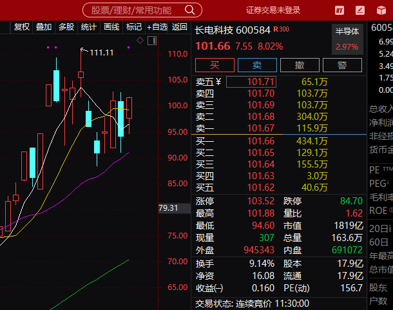The image size is (393, 310).
Task: Open the BT icon in the title bar
Action: click(340, 10)
